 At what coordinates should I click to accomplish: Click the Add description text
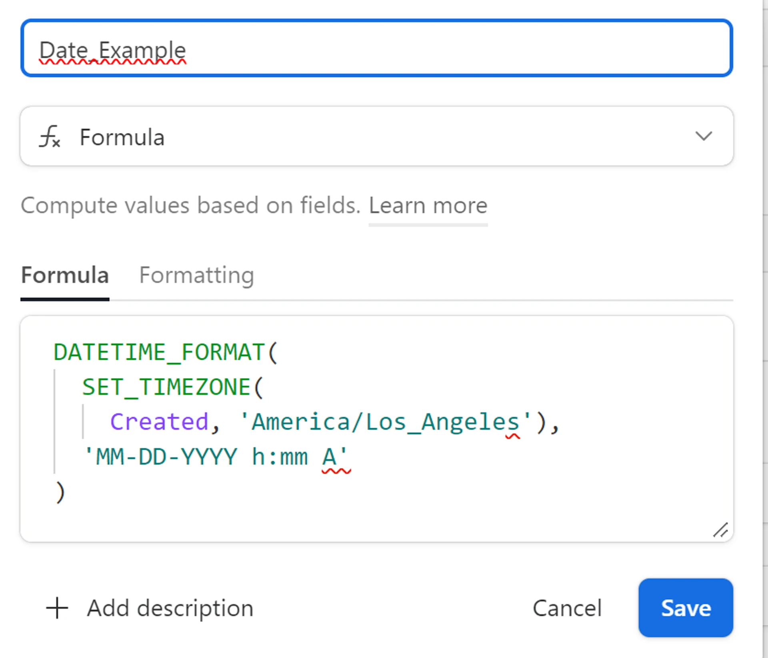tap(170, 608)
